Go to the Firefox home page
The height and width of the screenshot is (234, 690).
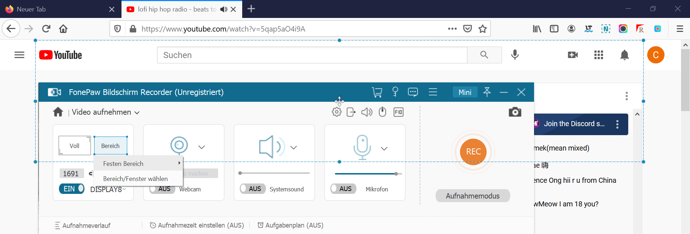point(63,29)
